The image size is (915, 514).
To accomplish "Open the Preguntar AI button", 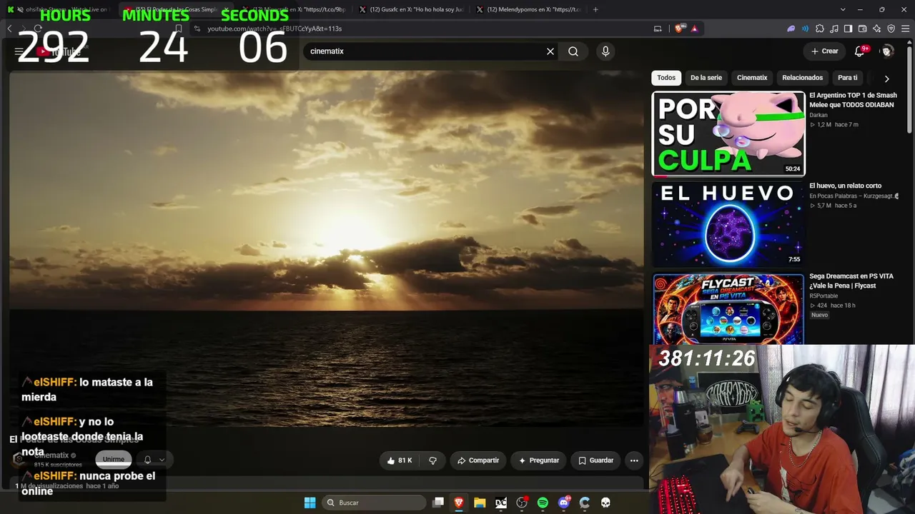I will coord(539,460).
